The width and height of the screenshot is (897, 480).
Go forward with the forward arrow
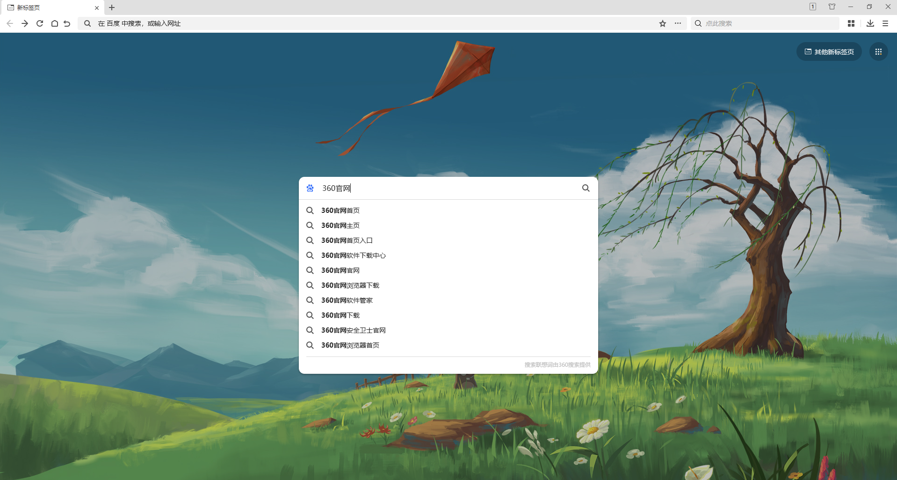25,23
